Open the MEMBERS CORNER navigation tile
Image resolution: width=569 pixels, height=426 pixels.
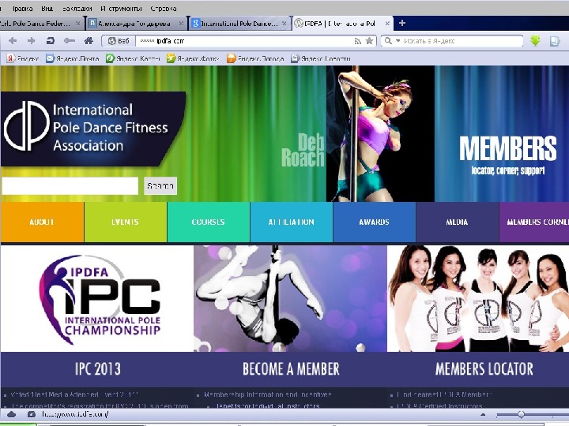click(x=534, y=222)
